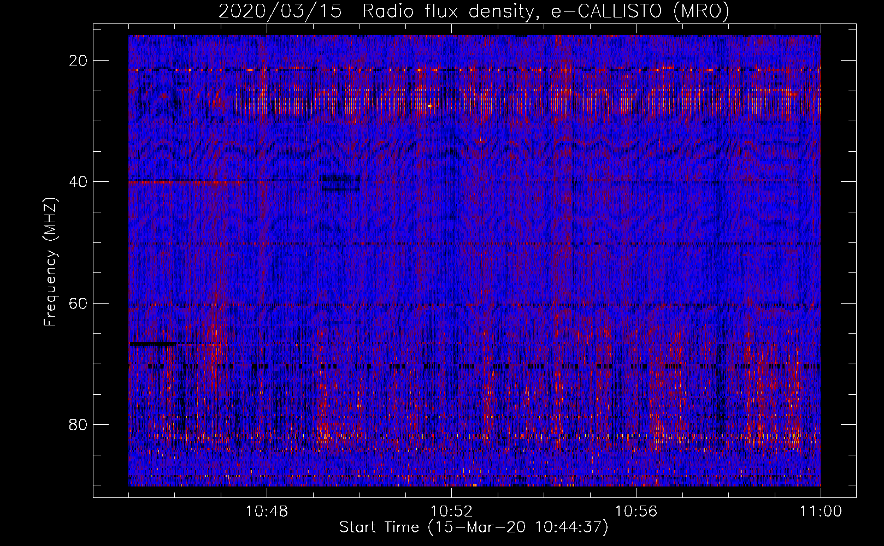Select the "80" frequency tick label

(x=79, y=424)
